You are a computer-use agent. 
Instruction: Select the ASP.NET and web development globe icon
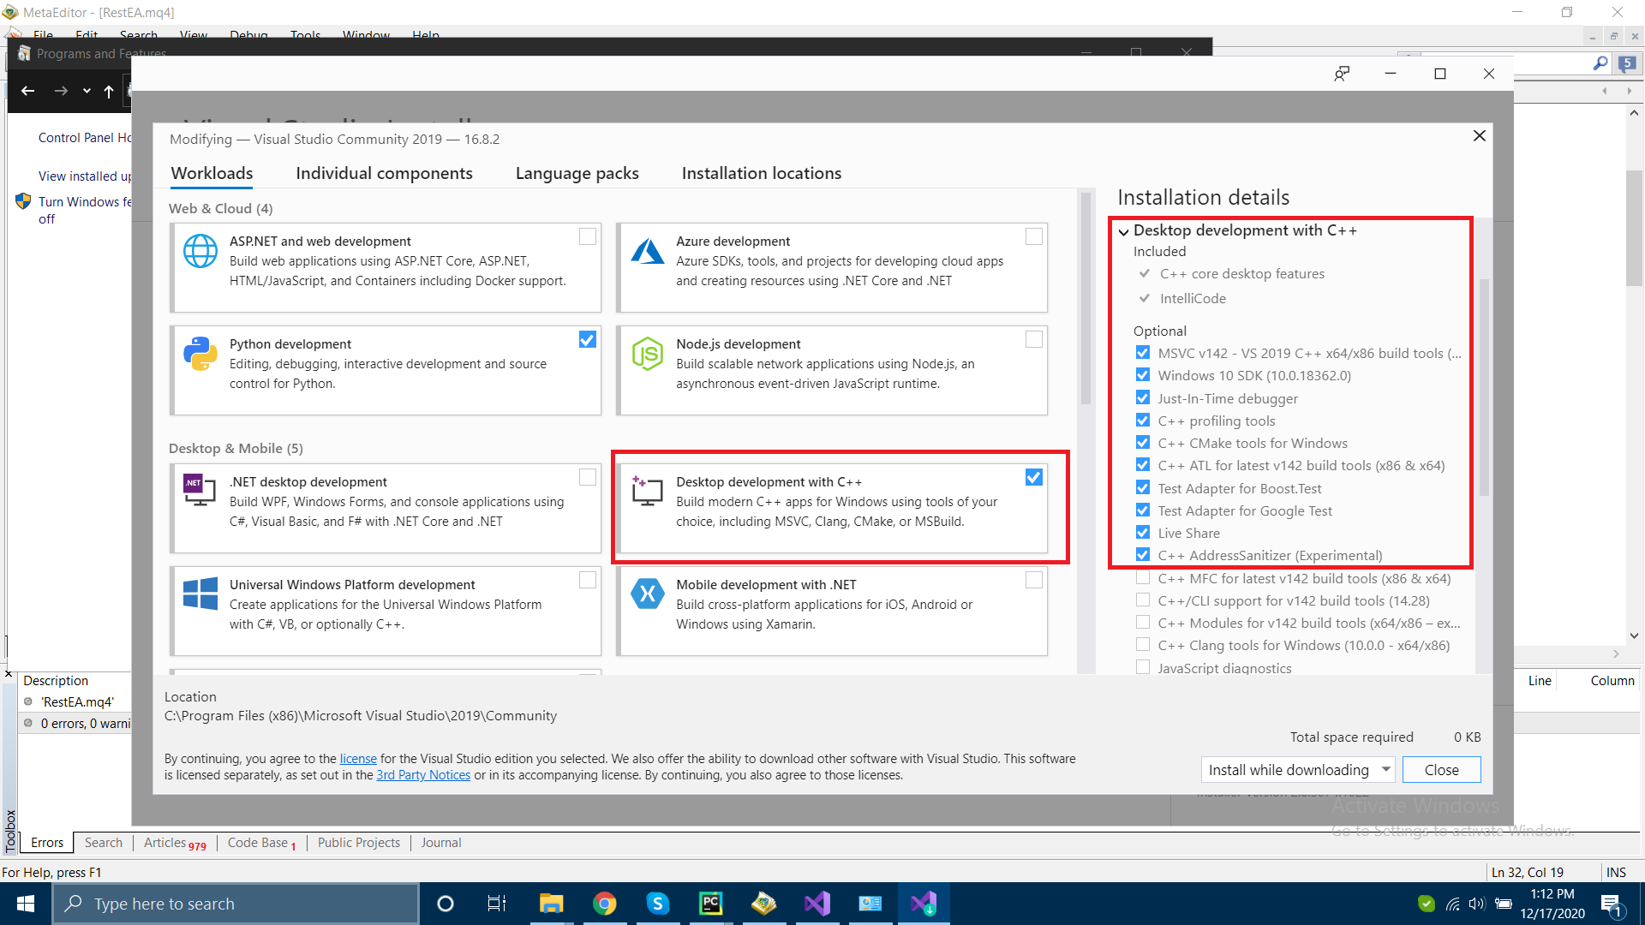pos(200,250)
